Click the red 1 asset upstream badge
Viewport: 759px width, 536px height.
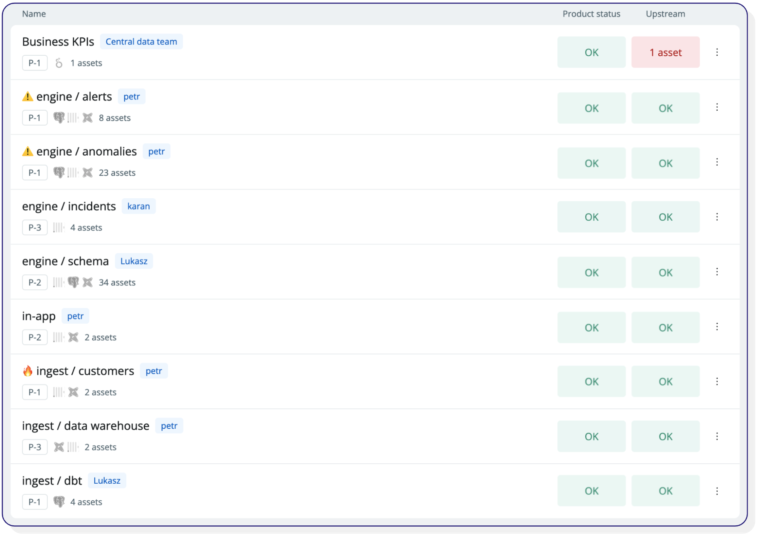(x=666, y=52)
